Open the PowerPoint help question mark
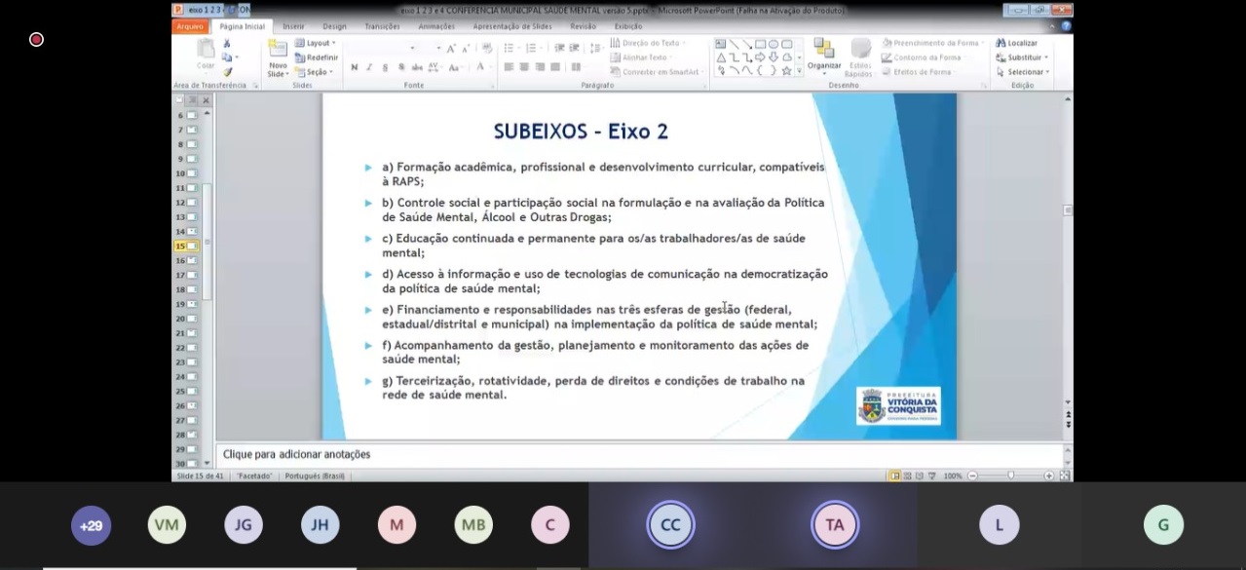Screen dimensions: 1246x570 [x=1066, y=26]
